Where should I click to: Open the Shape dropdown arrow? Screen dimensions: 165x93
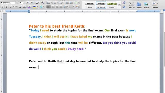(142, 4)
